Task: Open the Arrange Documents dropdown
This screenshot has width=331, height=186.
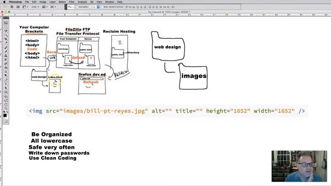Action: (x=44, y=7)
